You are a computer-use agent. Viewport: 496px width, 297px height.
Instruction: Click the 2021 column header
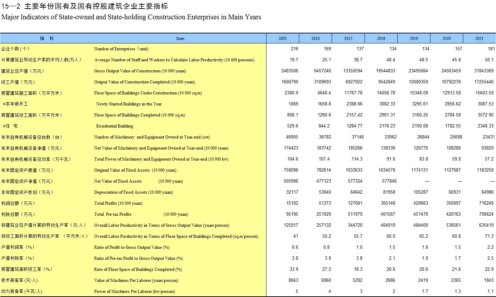click(x=479, y=38)
